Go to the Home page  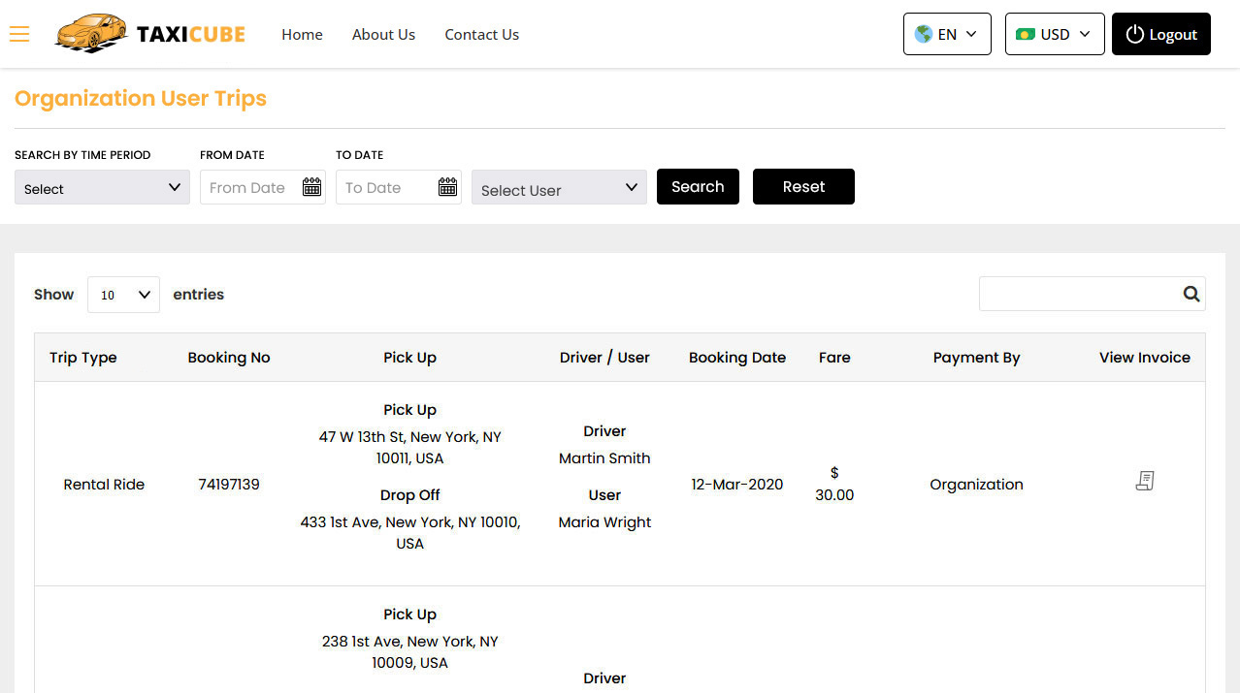coord(302,34)
